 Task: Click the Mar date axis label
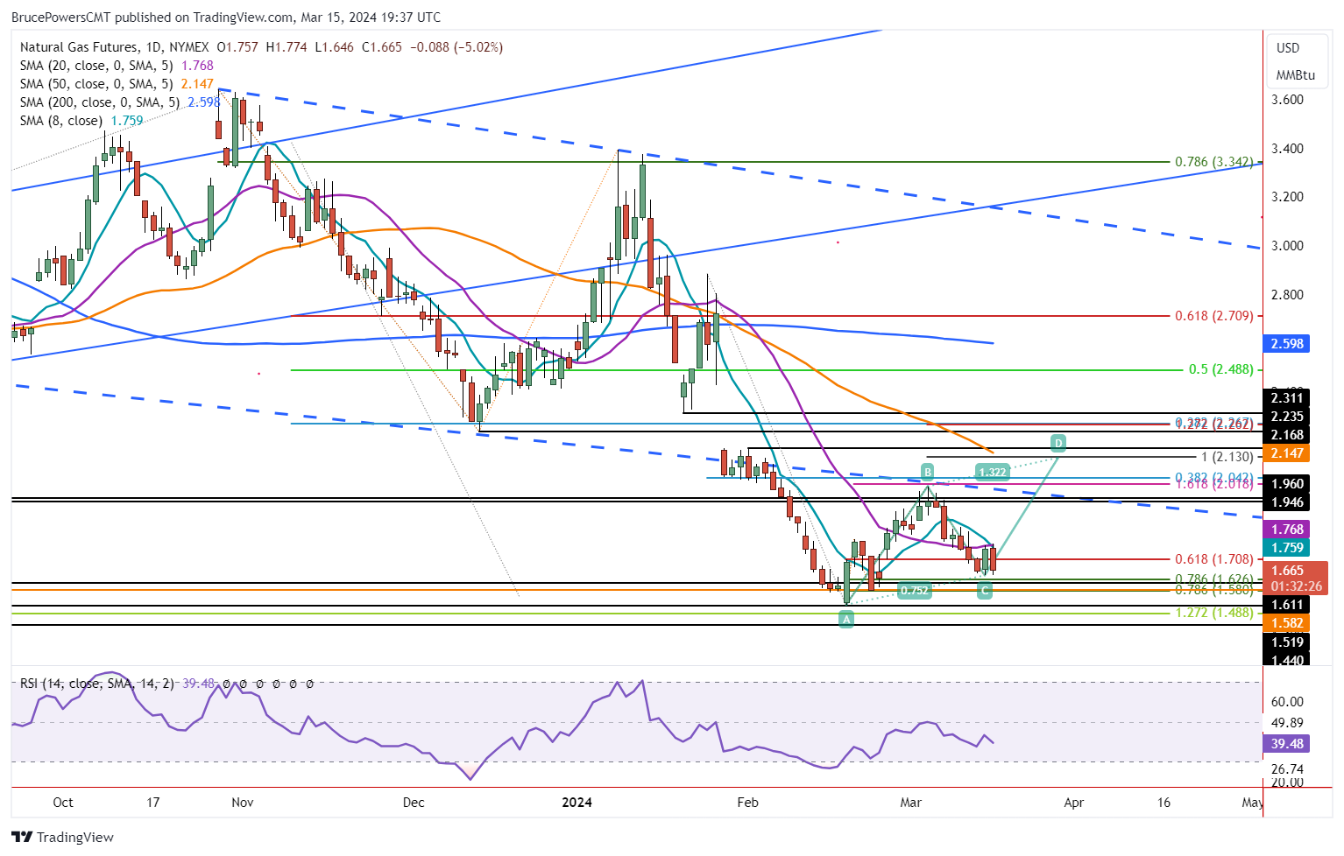click(911, 803)
